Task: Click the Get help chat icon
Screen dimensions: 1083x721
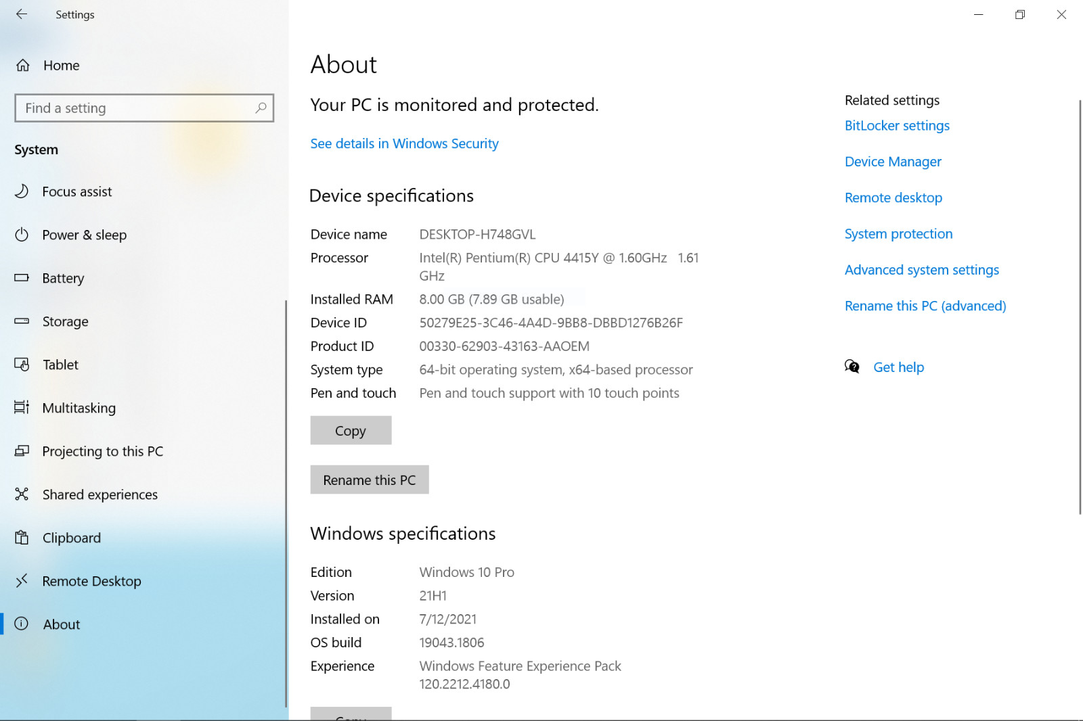Action: coord(852,367)
